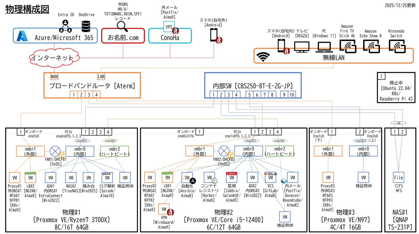Select the 検証用VM box in 物理#1
Screen dimensions: 419x234
pyautogui.click(x=125, y=177)
